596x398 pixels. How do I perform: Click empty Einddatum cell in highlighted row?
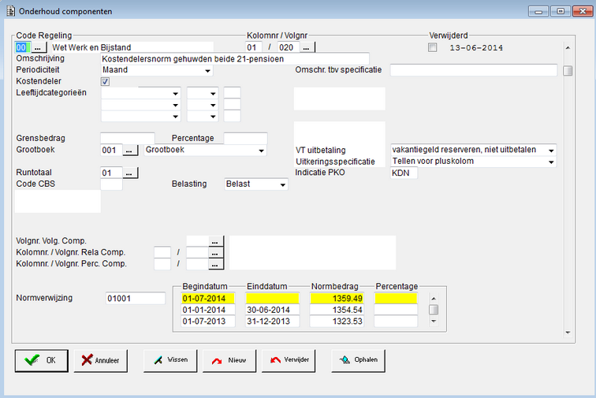point(272,299)
